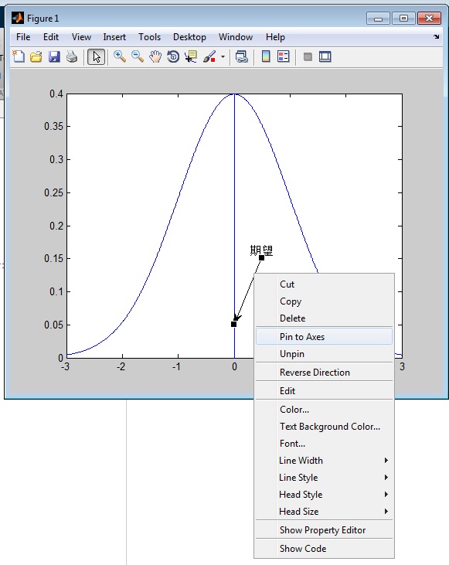Open the Desktop menu

tap(189, 37)
